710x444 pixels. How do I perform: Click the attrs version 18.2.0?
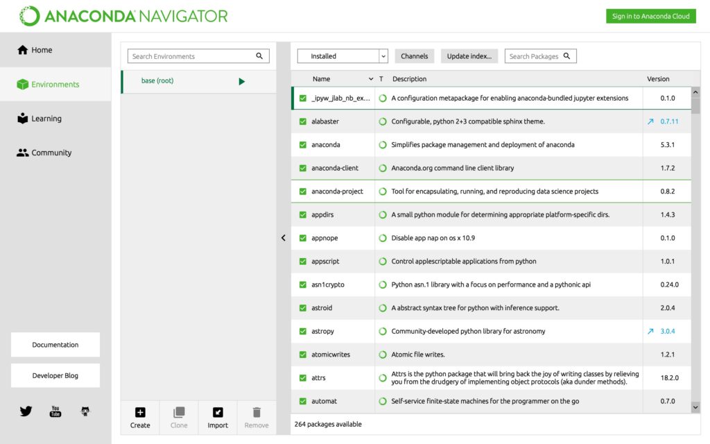(x=669, y=378)
